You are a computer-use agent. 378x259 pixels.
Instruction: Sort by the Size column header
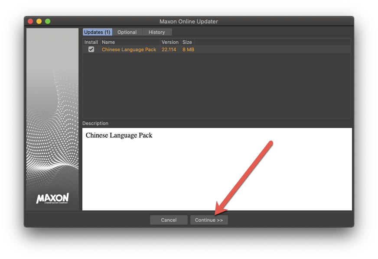coord(188,42)
